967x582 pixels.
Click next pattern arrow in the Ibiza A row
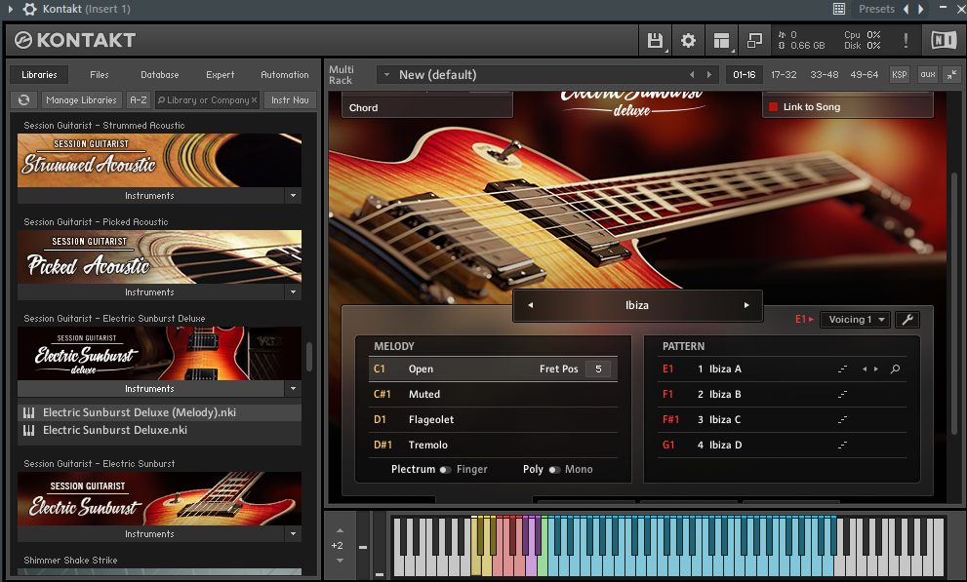(x=875, y=369)
